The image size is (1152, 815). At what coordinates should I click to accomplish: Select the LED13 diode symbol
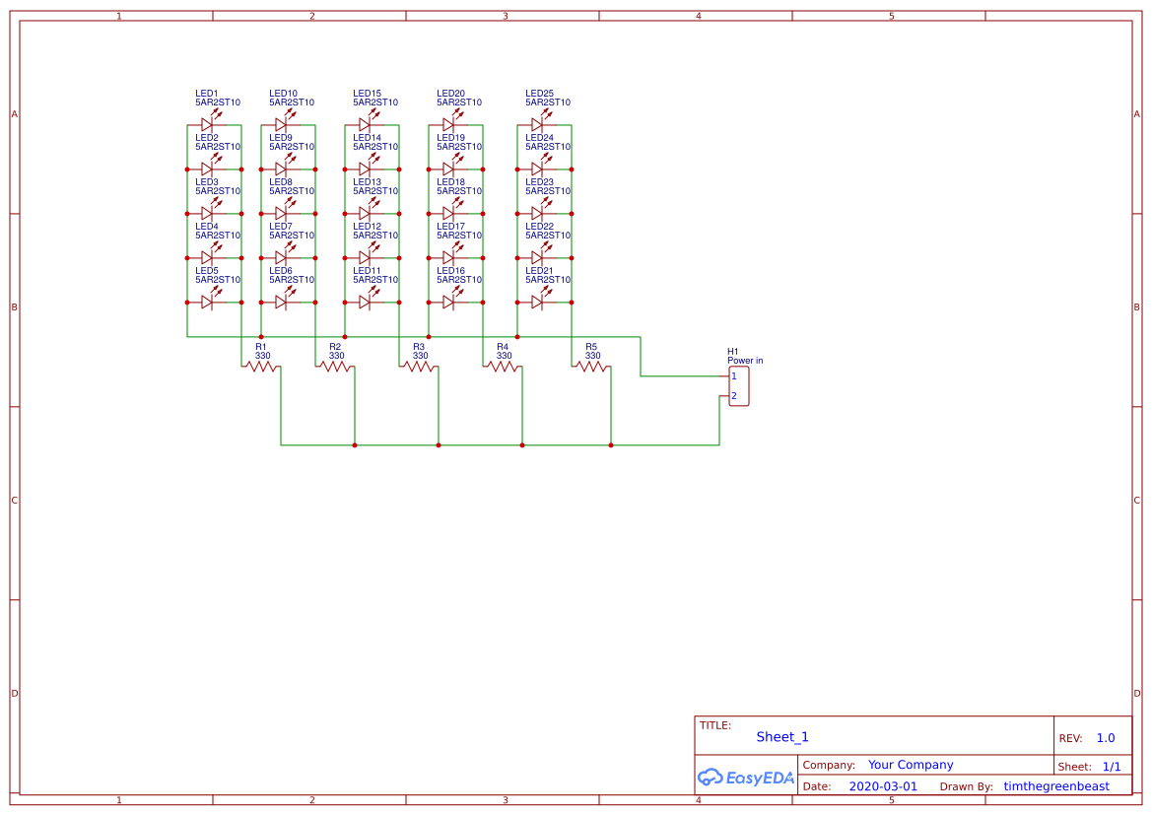pyautogui.click(x=365, y=213)
